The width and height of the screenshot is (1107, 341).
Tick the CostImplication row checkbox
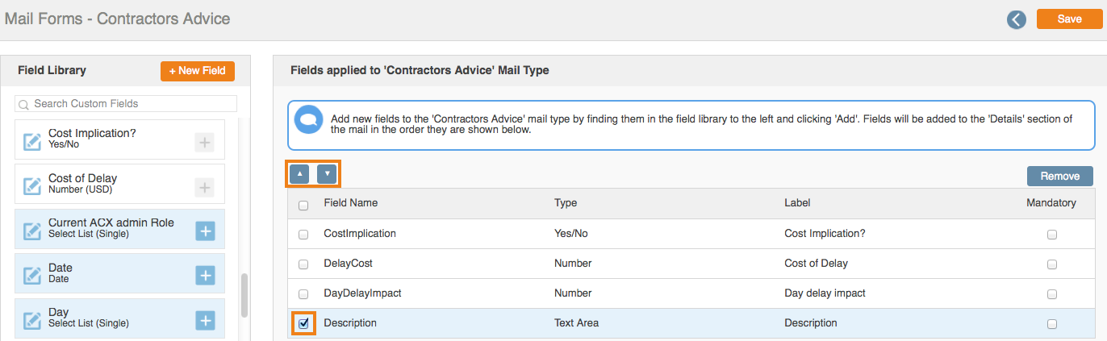tap(303, 235)
